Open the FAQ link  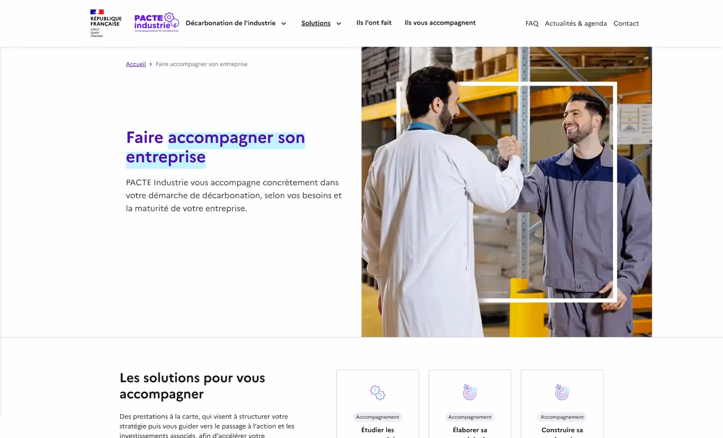coord(532,23)
